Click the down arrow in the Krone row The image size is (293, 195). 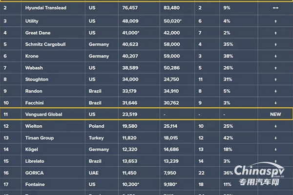coord(276,57)
